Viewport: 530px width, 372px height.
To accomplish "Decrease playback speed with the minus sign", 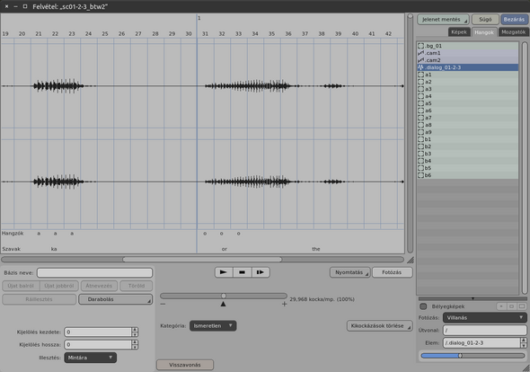I will (x=163, y=304).
